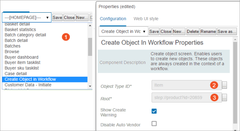The image size is (240, 131).
Task: Click Save next to the HOMEPAGE dropdown
Action: tap(57, 17)
